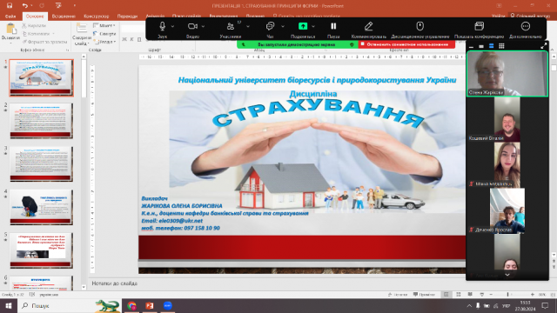Open Zoom More options ellipsis icon
This screenshot has height=313, width=557.
coord(526,26)
